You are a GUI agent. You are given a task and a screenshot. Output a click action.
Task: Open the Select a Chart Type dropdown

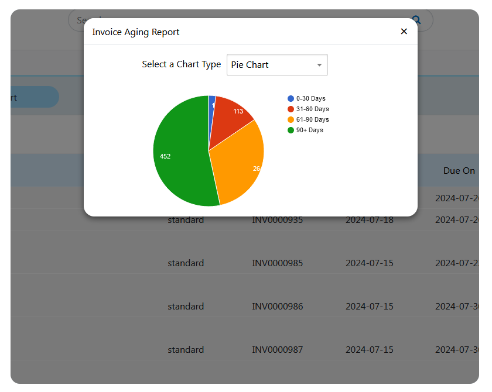pos(277,65)
